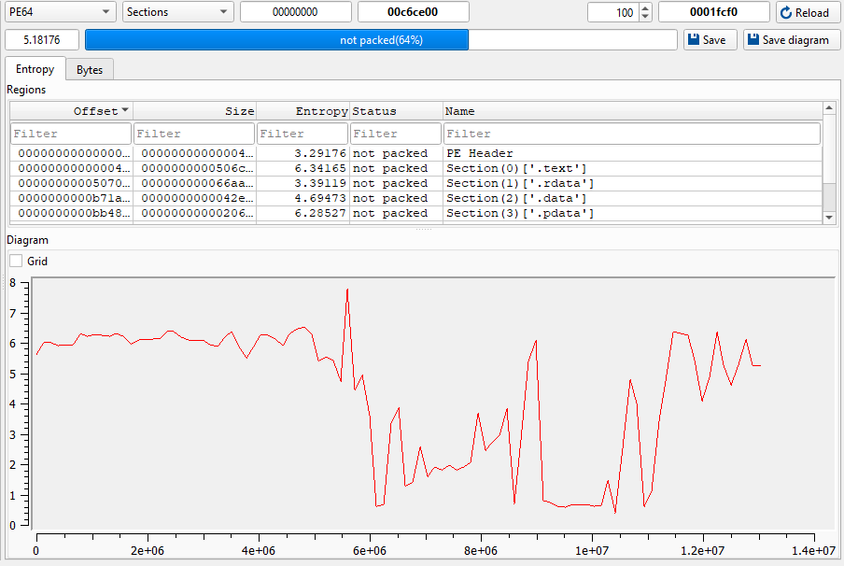Image resolution: width=844 pixels, height=566 pixels.
Task: Open the PE64 file type dropdown
Action: point(61,12)
